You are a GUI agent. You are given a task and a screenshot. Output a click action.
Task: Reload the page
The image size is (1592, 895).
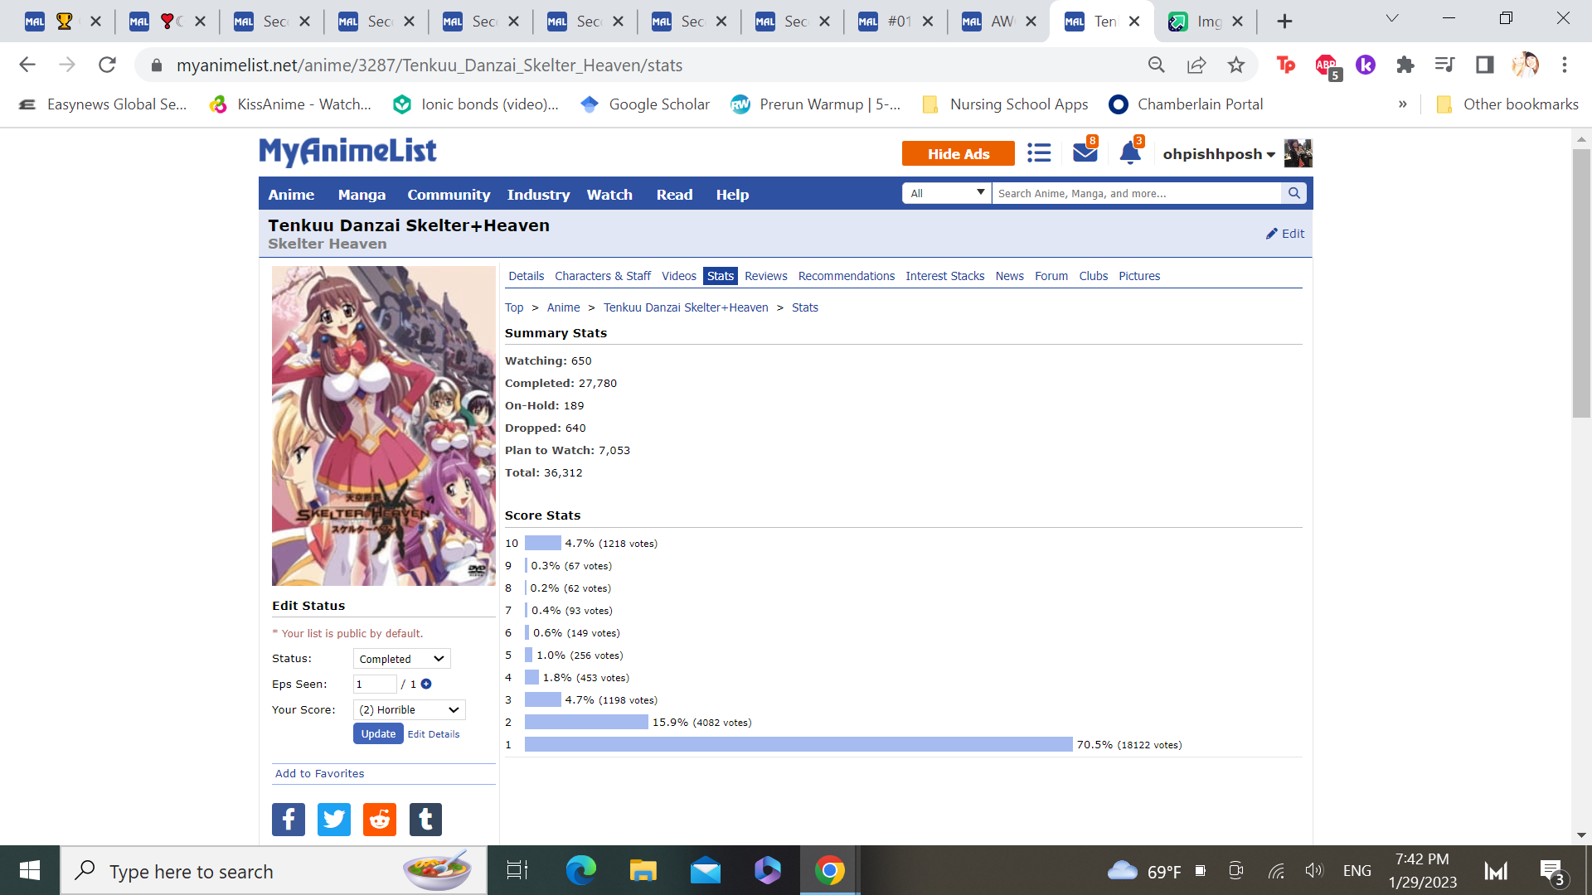(x=107, y=65)
